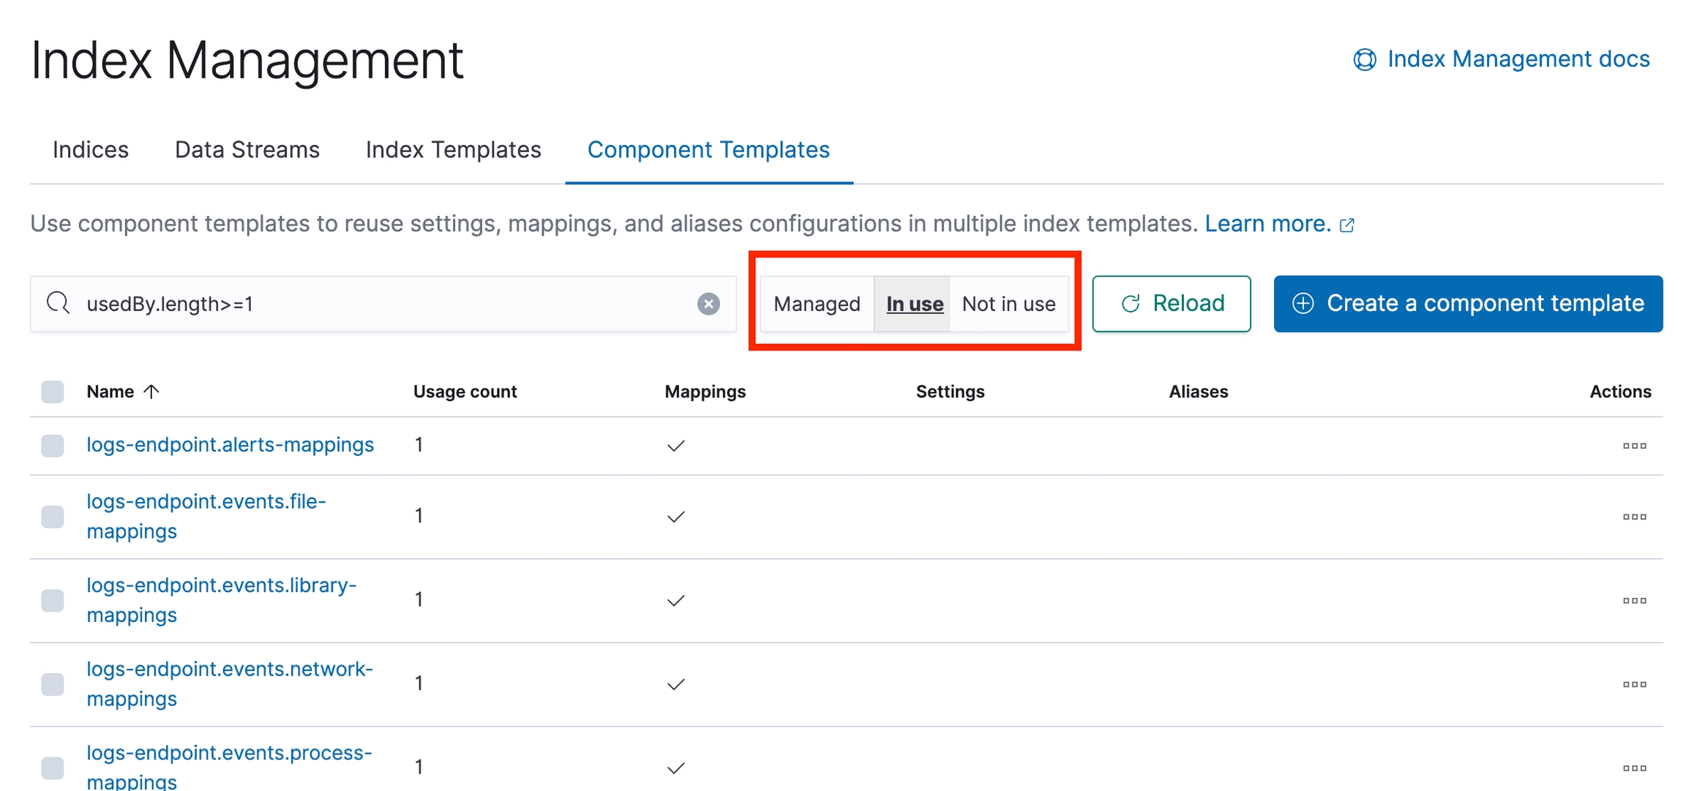Click the Reload button

(x=1171, y=304)
